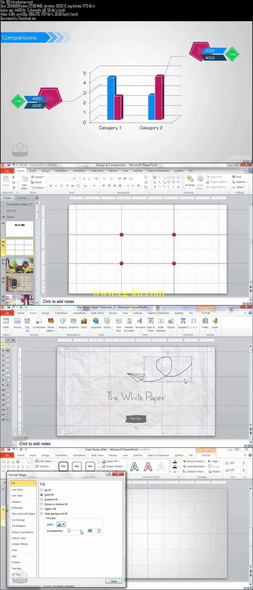
Task: Click Start Here button on White Paper slide
Action: pos(135,418)
